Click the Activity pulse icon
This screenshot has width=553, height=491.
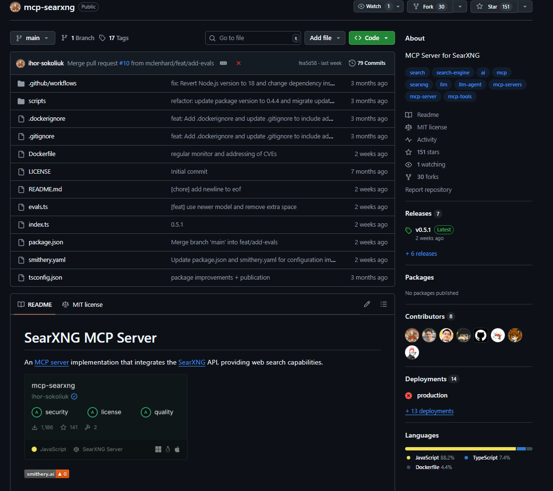click(x=409, y=140)
